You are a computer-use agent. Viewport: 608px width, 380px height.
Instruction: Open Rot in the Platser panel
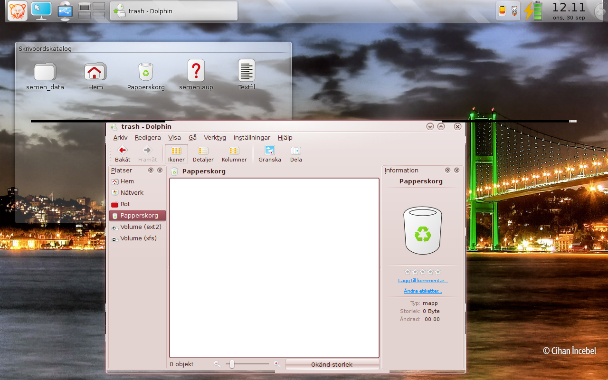pyautogui.click(x=125, y=204)
